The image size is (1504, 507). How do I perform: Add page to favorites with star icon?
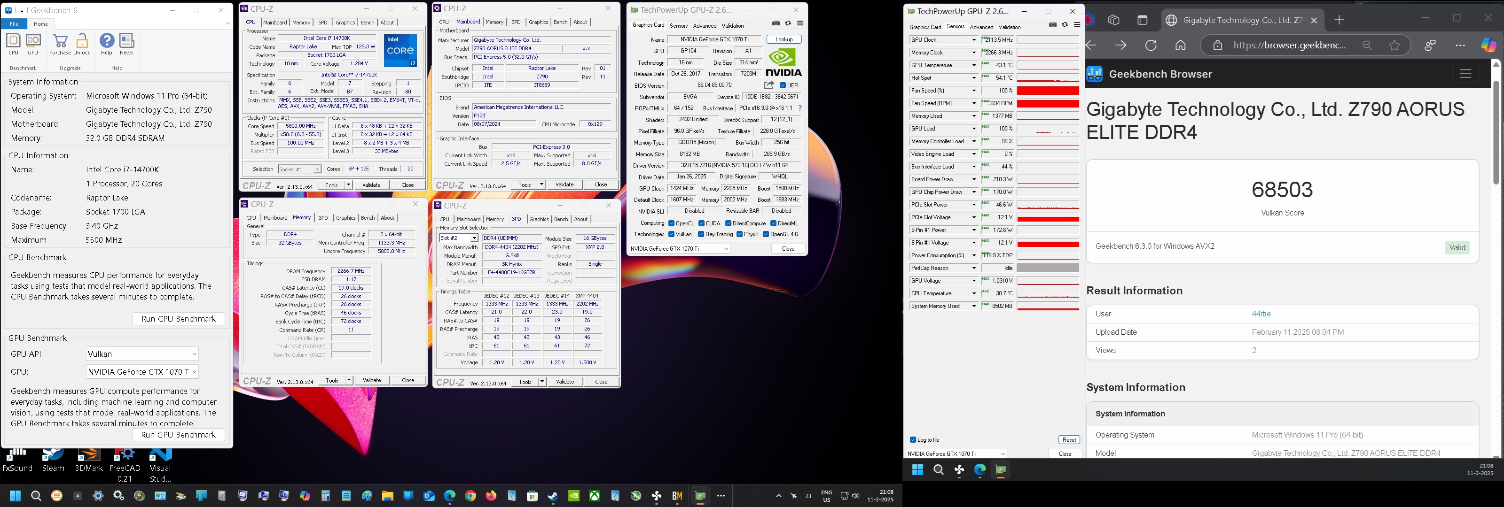(1395, 46)
